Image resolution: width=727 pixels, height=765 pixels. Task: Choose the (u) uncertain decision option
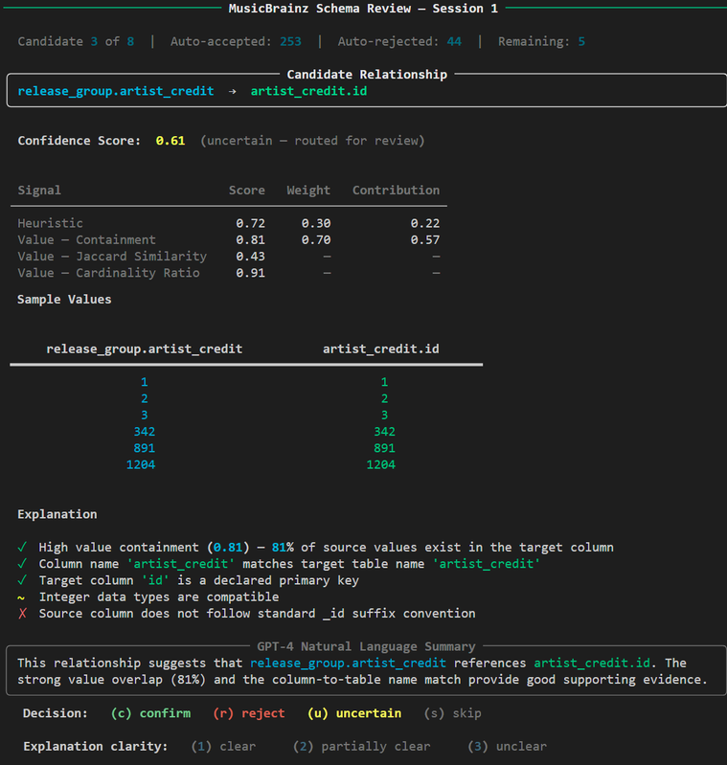[354, 713]
